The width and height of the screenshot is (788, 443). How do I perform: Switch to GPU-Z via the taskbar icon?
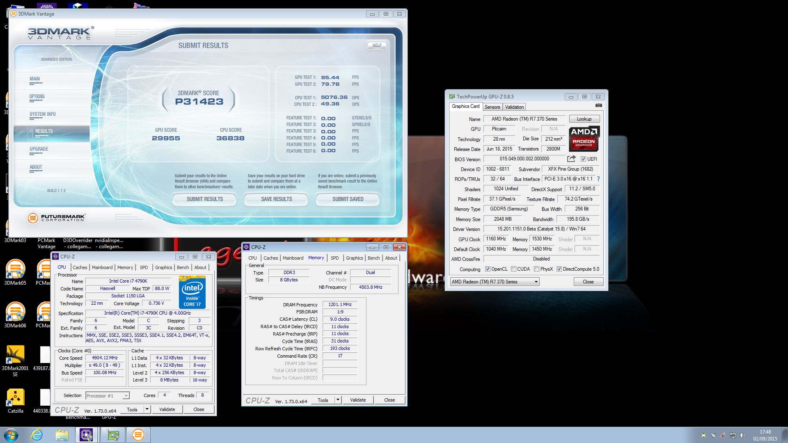coord(113,435)
